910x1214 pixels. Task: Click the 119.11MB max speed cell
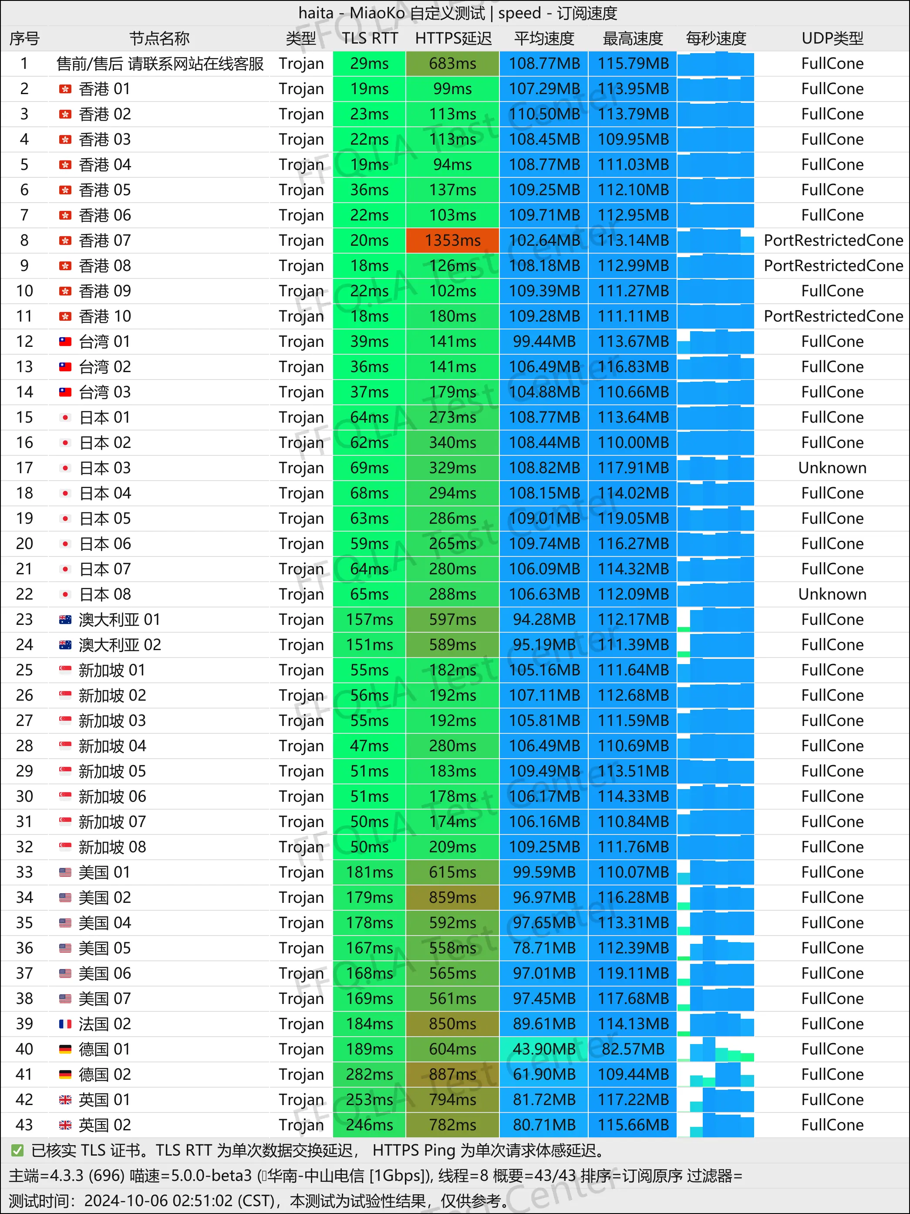point(633,973)
